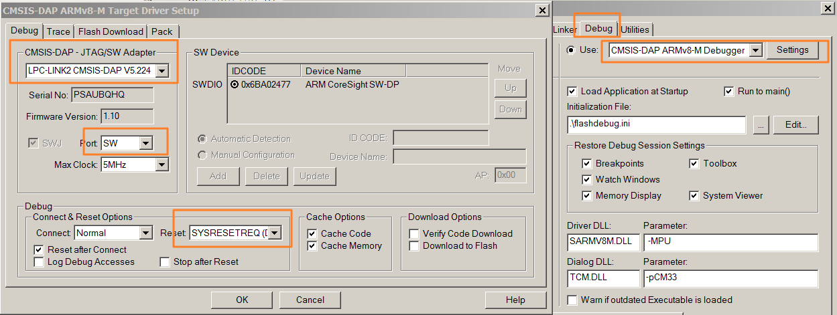Switch to the Flash Download tab
The image size is (837, 315).
tap(111, 31)
